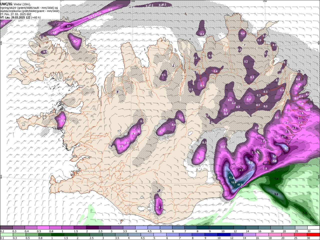This screenshot has height=240, width=320.
Task: Select the darkest green rain-scale swatch labeled 1
Action: coord(57,235)
